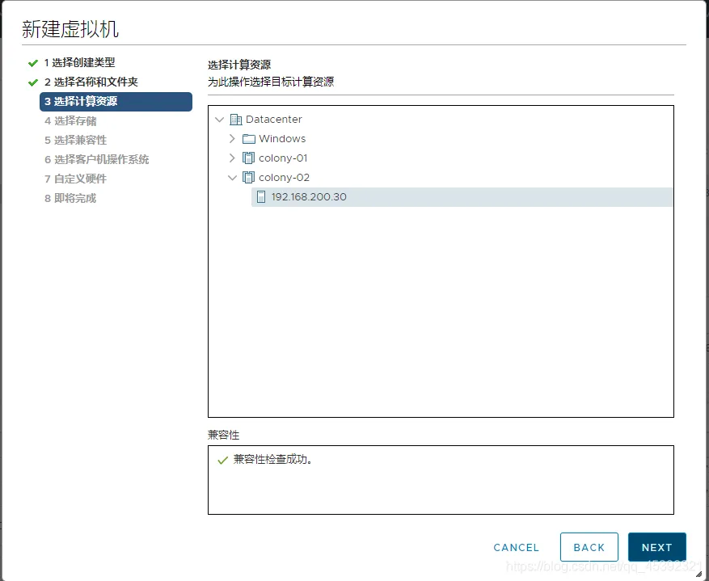The image size is (709, 581).
Task: Select step 4 选择存储
Action: (70, 121)
